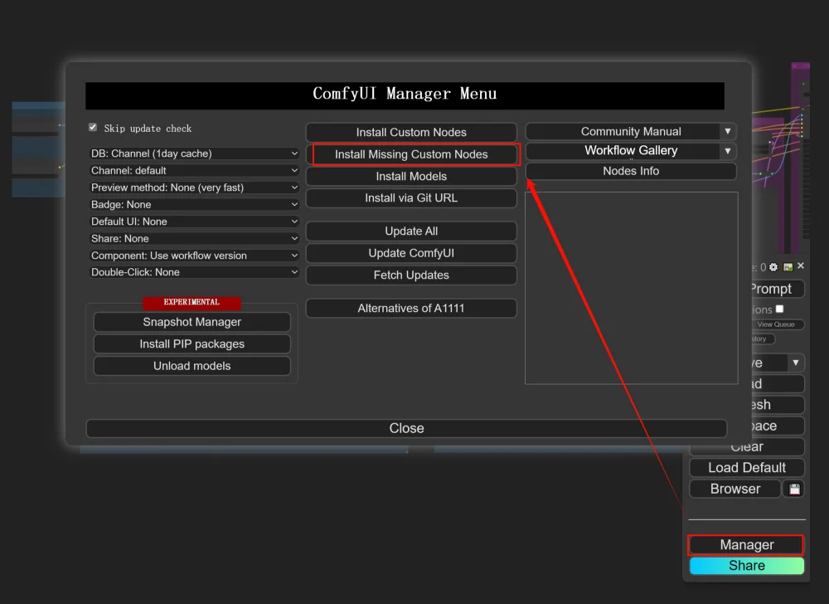Click View Queue in side panel
The height and width of the screenshot is (604, 829).
tap(776, 324)
